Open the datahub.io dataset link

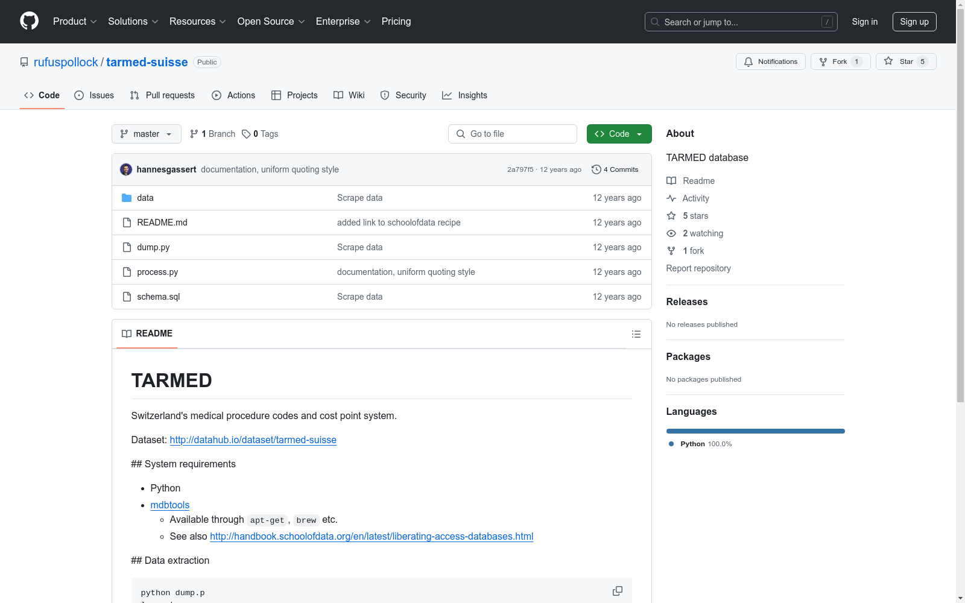coord(253,440)
